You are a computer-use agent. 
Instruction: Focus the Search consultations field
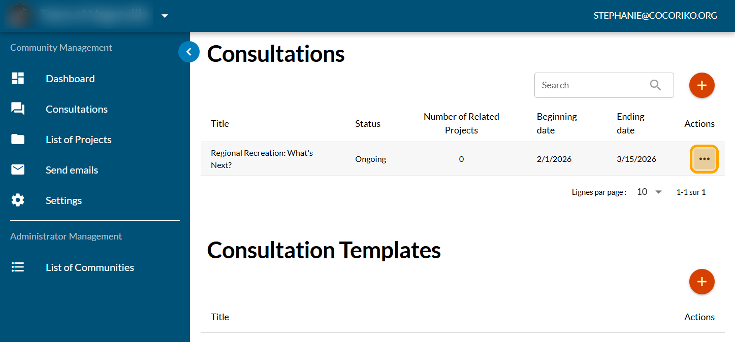[x=592, y=85]
